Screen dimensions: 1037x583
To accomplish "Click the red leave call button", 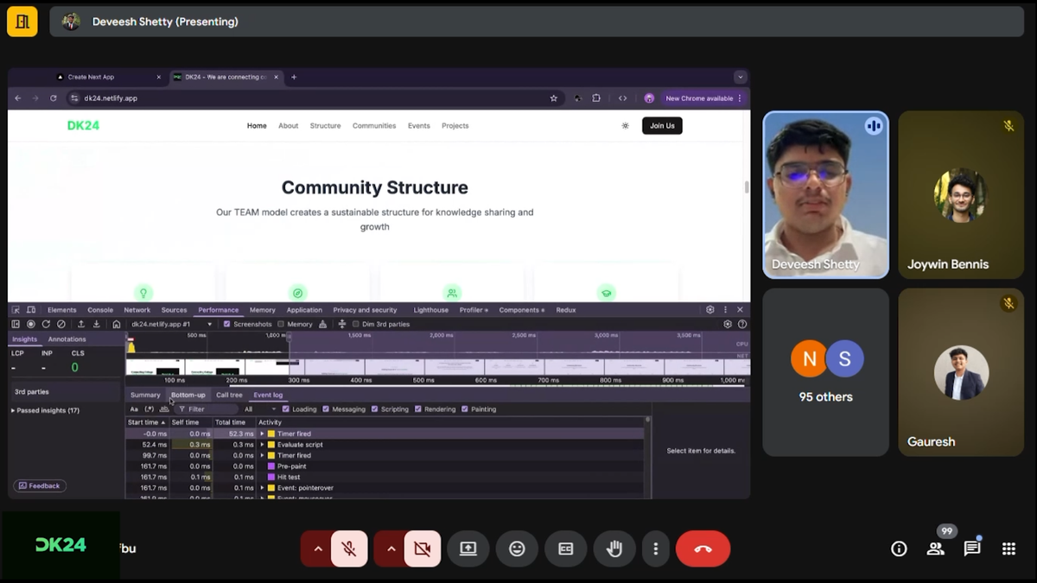I will [x=703, y=548].
